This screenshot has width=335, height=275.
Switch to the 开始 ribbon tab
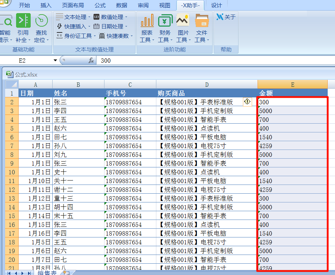[x=24, y=5]
